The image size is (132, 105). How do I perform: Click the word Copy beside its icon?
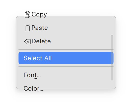point(39,14)
